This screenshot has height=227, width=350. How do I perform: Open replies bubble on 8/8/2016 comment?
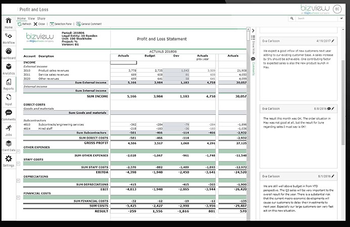(329, 108)
